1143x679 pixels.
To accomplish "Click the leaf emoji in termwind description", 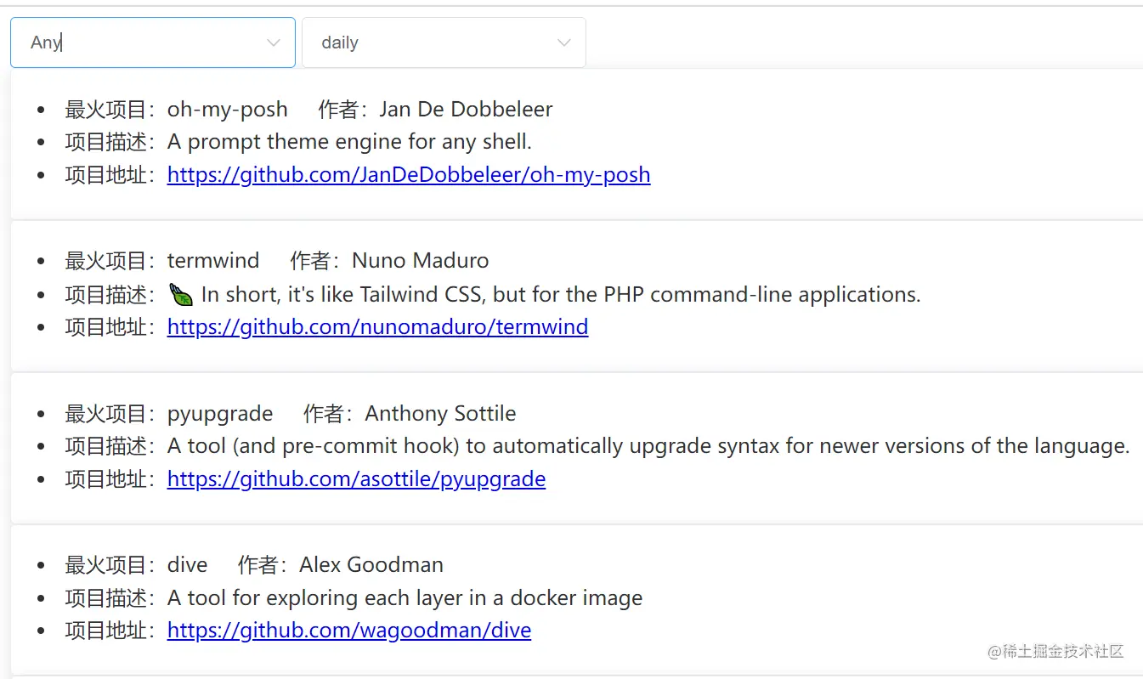I will tap(181, 295).
